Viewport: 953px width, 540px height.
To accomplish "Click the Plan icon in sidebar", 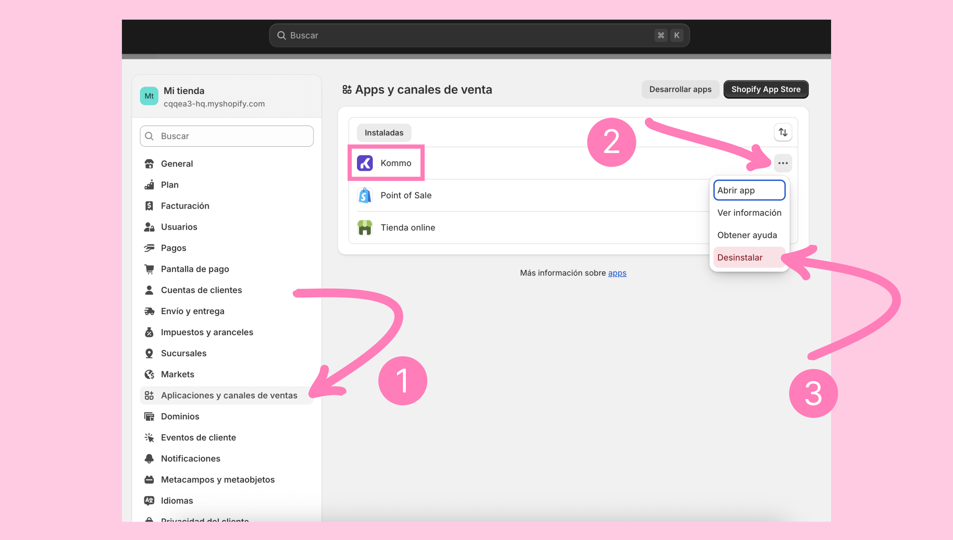I will [149, 185].
